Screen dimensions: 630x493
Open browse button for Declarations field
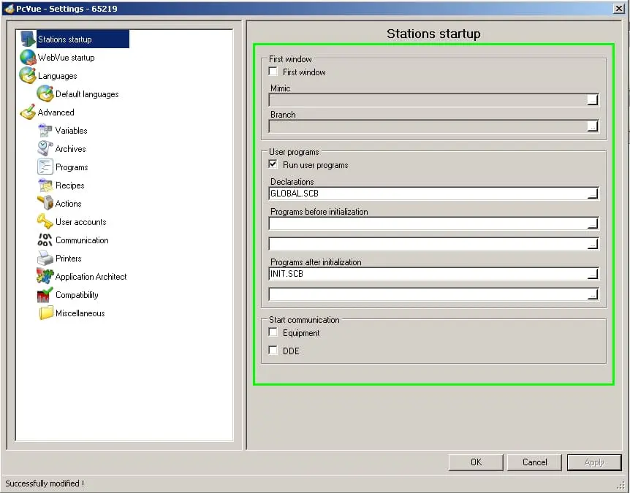coord(593,194)
